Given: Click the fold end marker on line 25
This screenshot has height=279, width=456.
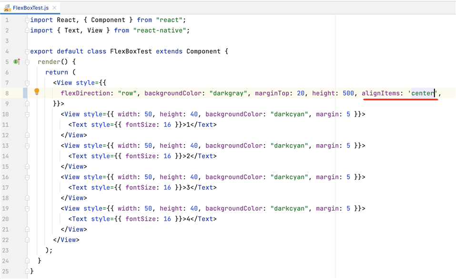Looking at the screenshot, I should (27, 271).
